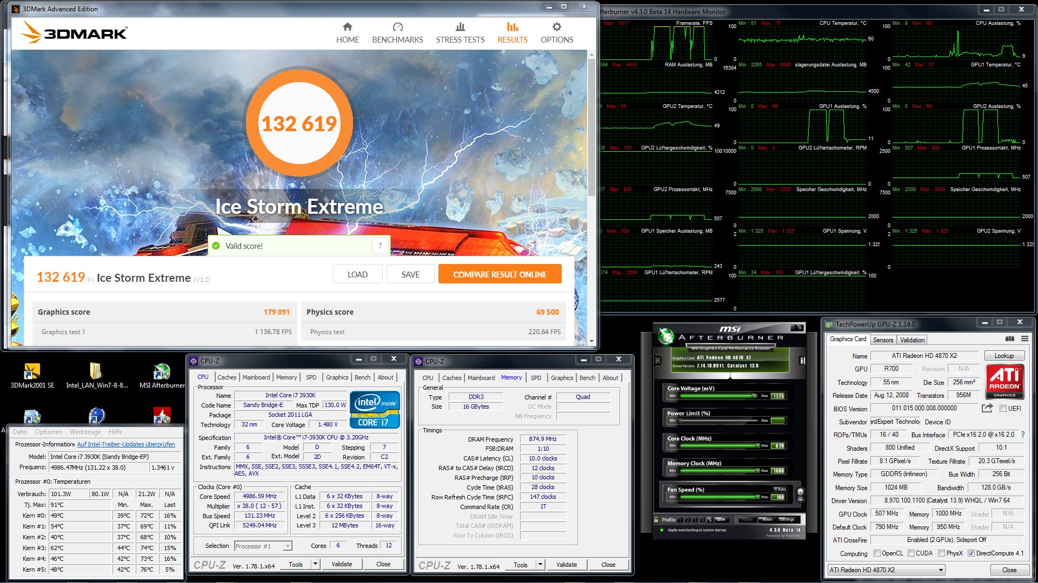The image size is (1038, 583).
Task: Open SPD tab in Memory CPU-Z window
Action: coord(536,378)
